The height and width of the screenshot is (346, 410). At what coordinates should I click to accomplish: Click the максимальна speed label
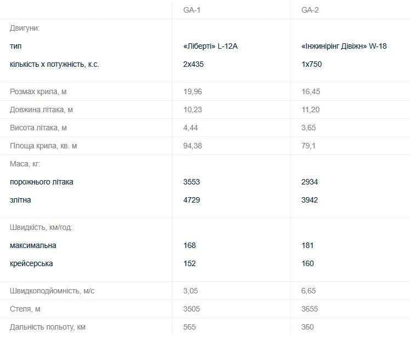33,245
